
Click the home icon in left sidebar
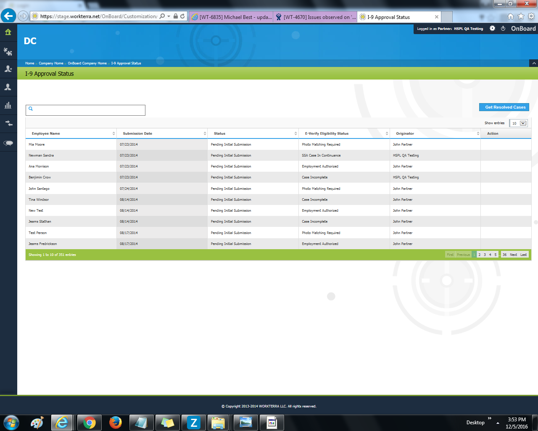[x=8, y=32]
